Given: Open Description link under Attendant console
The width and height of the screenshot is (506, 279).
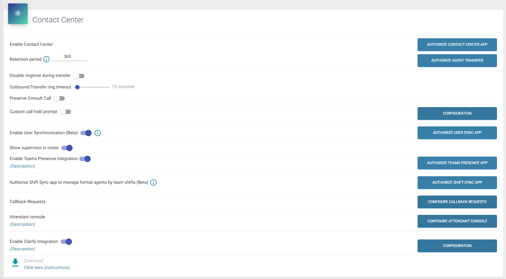Looking at the screenshot, I should 22,224.
